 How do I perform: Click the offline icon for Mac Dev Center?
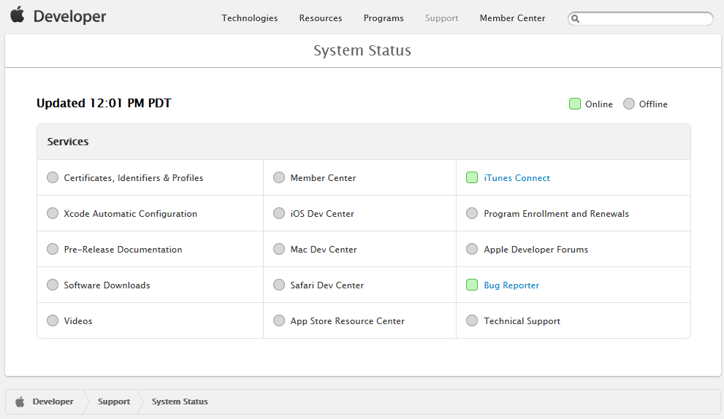point(279,249)
